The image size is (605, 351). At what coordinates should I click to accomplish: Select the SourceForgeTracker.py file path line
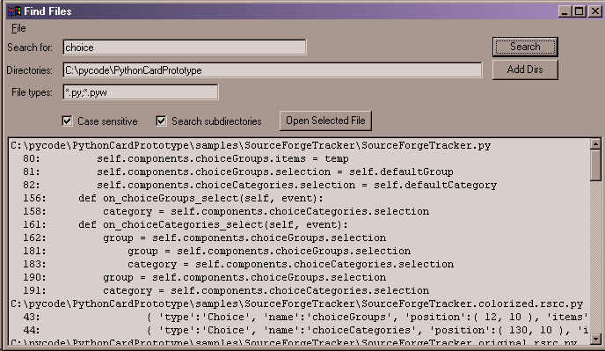pos(251,145)
